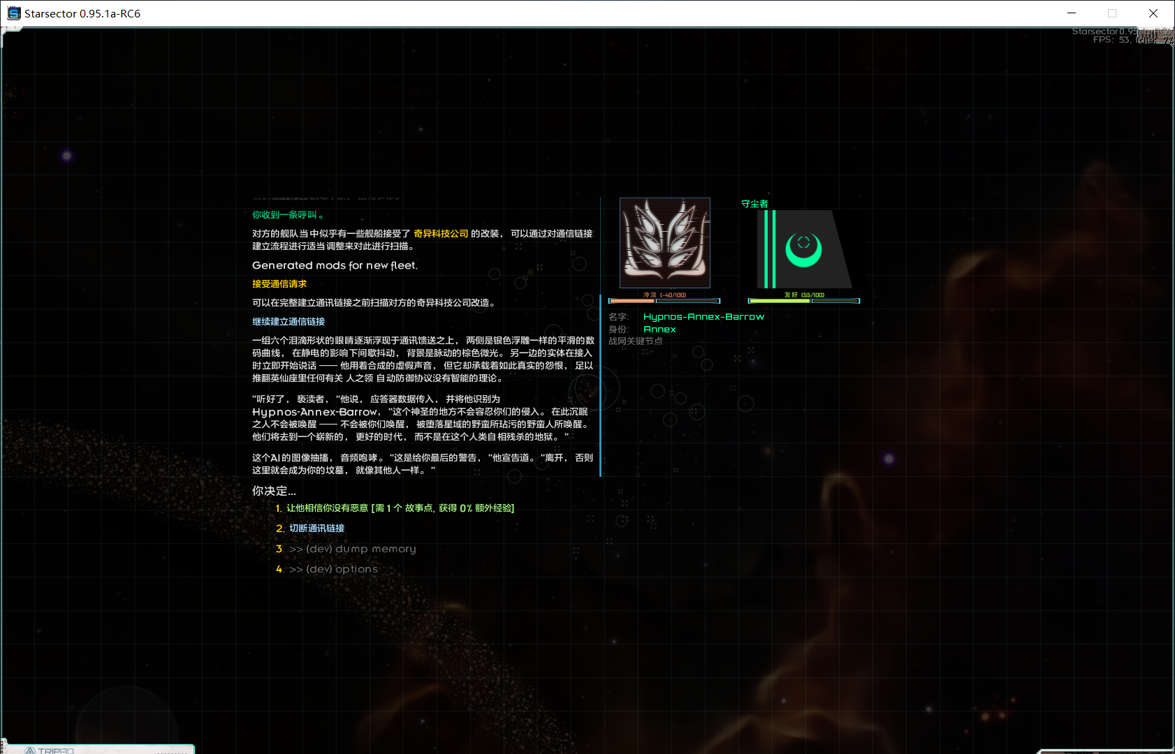Click the 战网关键节点 description line
Image resolution: width=1175 pixels, height=754 pixels.
tap(636, 341)
